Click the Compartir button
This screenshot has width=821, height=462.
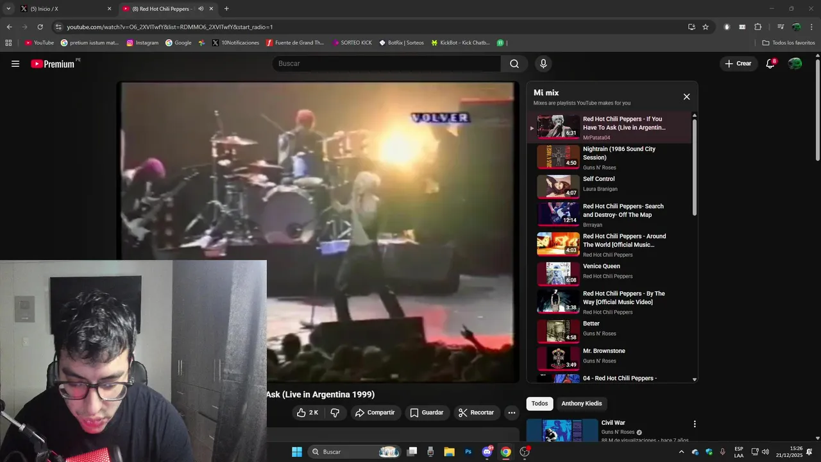point(375,413)
